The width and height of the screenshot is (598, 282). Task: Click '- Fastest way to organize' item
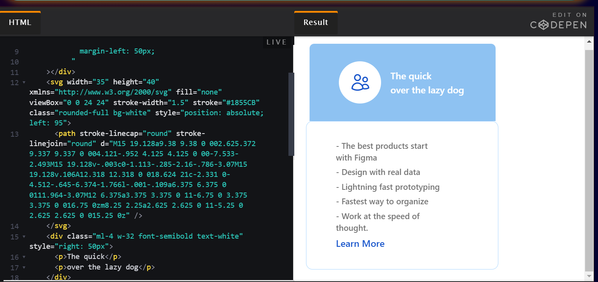(382, 202)
